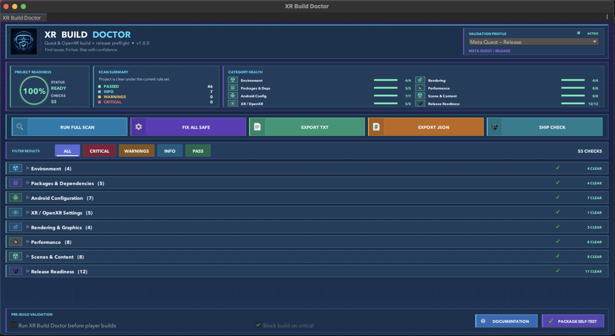Click the PASSED 46 summary line
Screen dimensions: 615x336
click(x=156, y=87)
